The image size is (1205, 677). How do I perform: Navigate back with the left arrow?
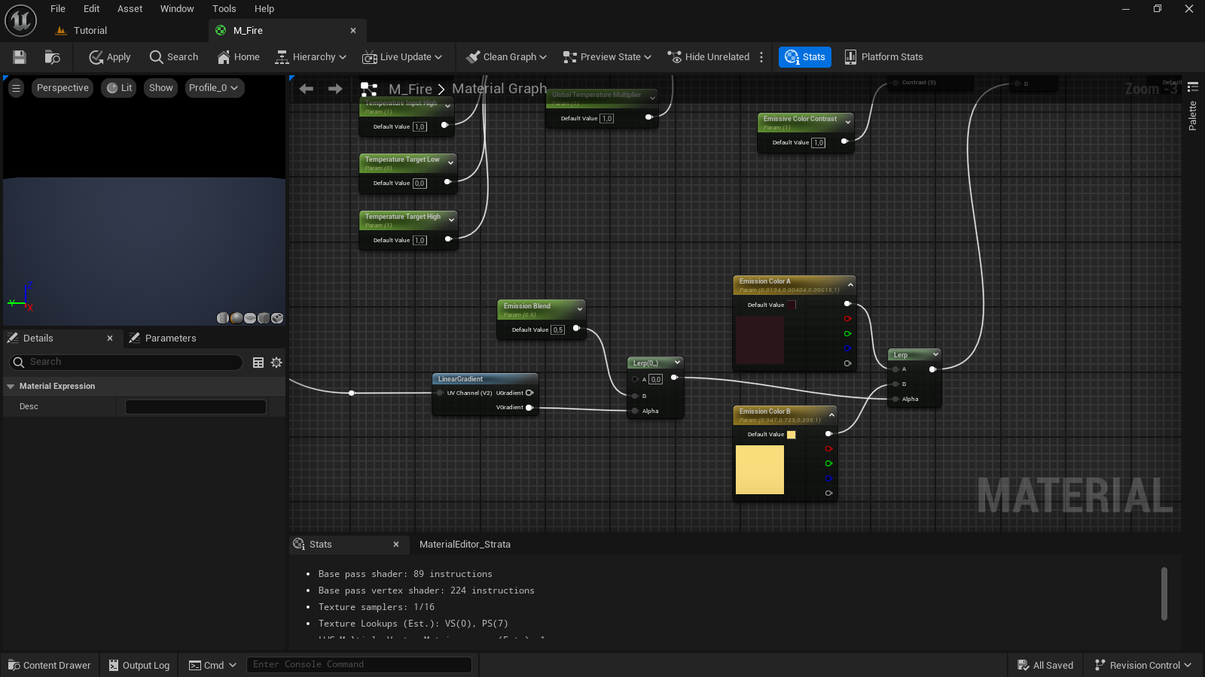tap(306, 89)
